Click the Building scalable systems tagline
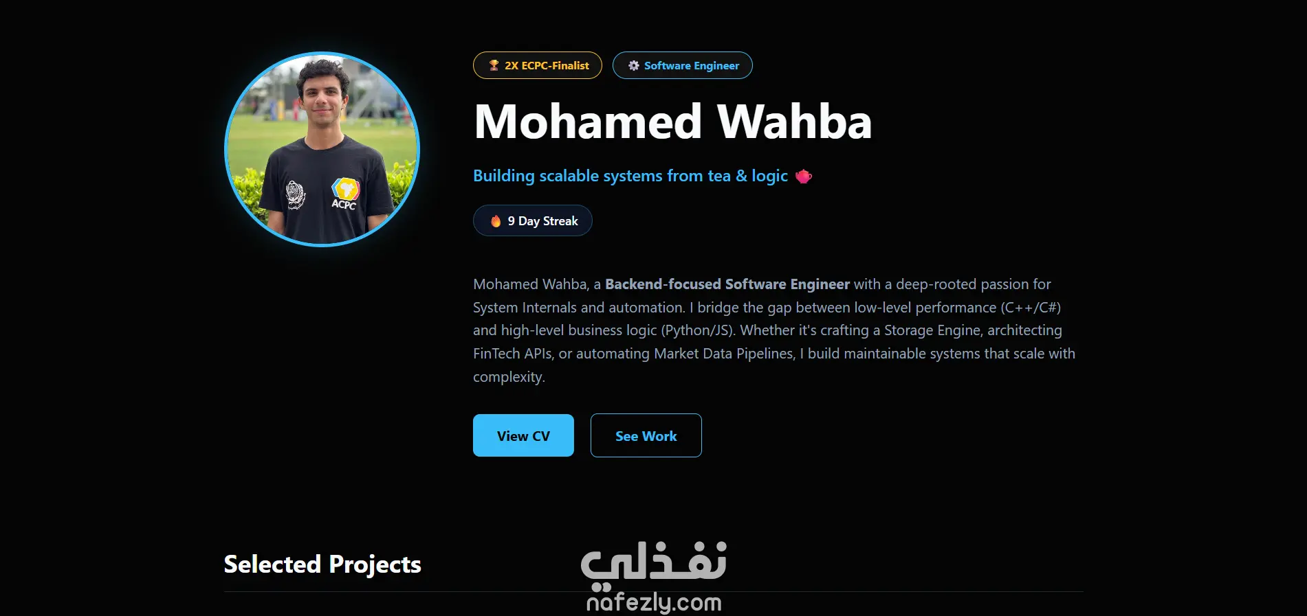The width and height of the screenshot is (1307, 616). tap(630, 176)
